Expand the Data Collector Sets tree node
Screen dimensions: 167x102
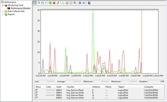pos(3,11)
